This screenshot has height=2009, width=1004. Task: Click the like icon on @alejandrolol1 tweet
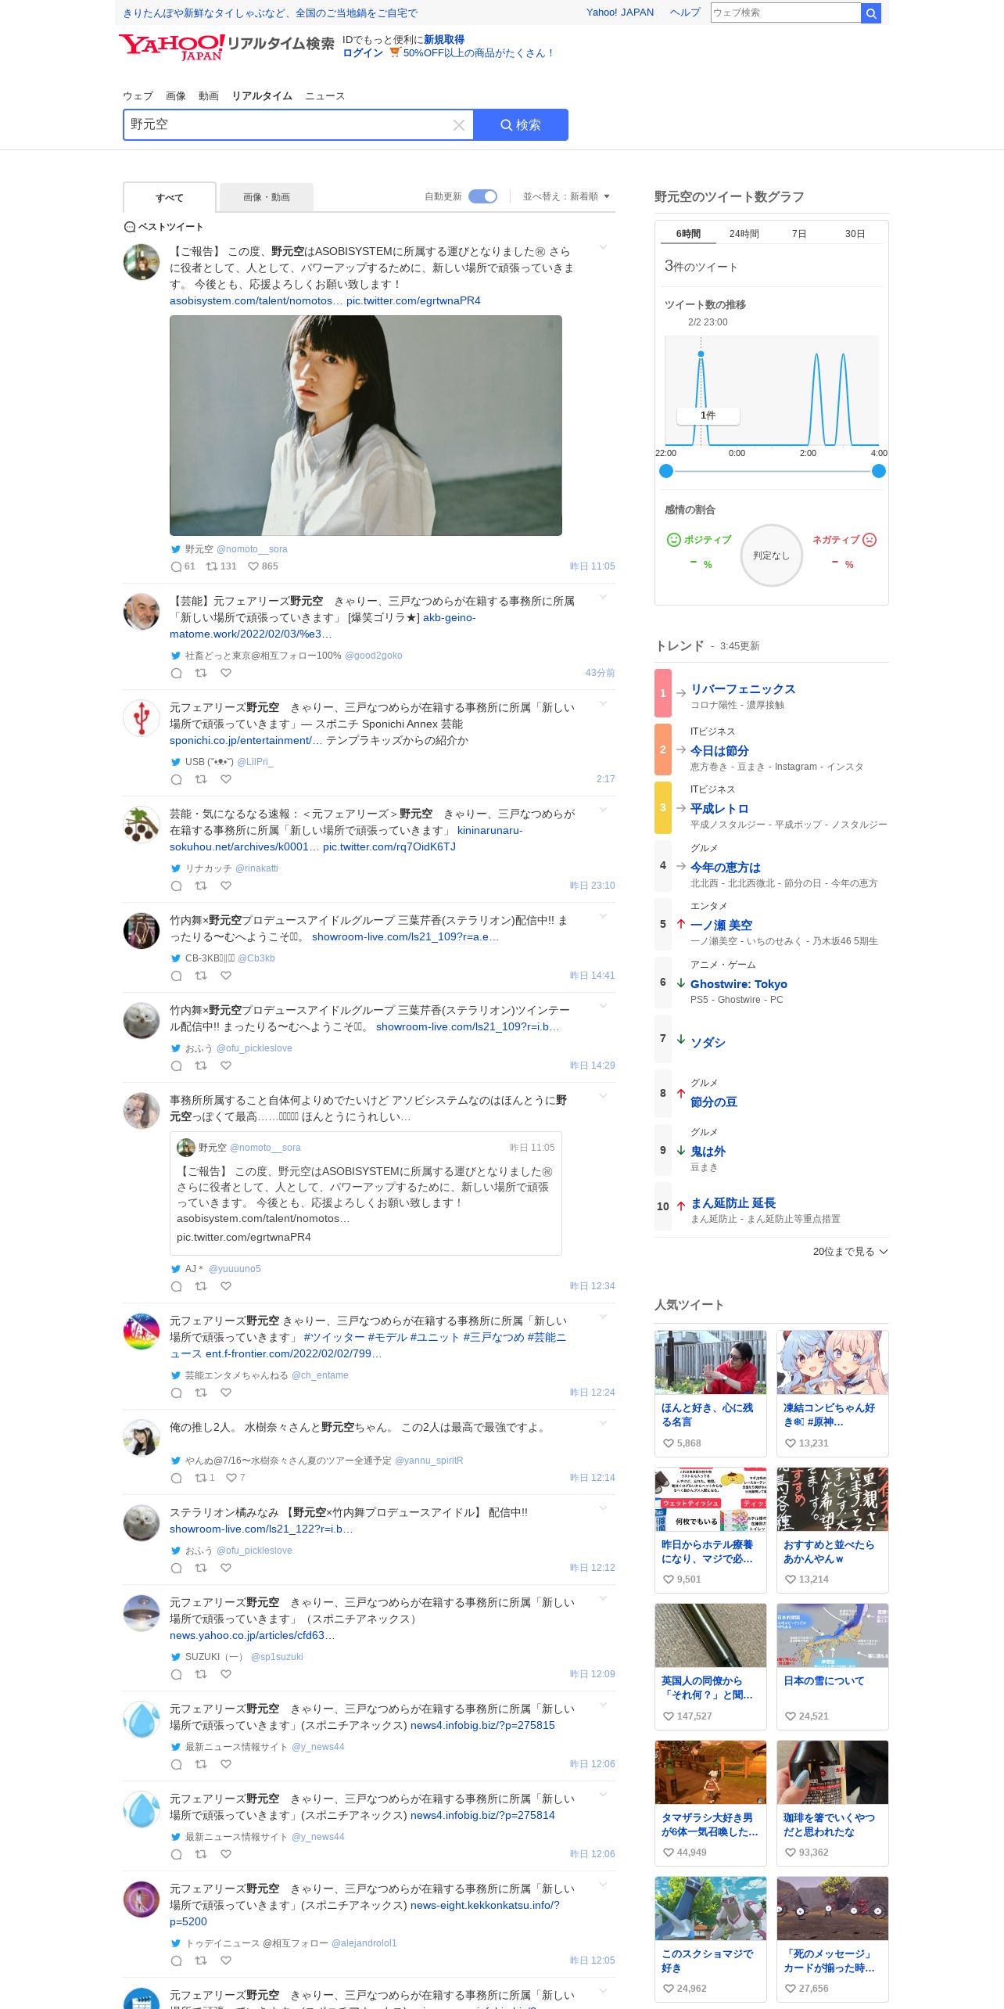point(226,1960)
